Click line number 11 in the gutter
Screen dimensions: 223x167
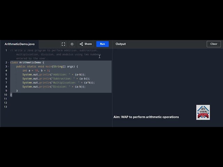point(6,99)
